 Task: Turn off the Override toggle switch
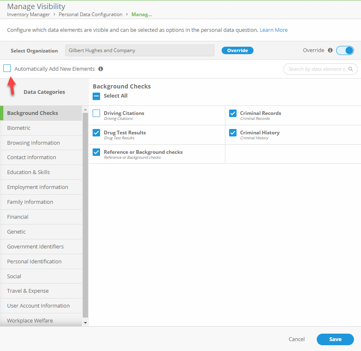click(345, 50)
